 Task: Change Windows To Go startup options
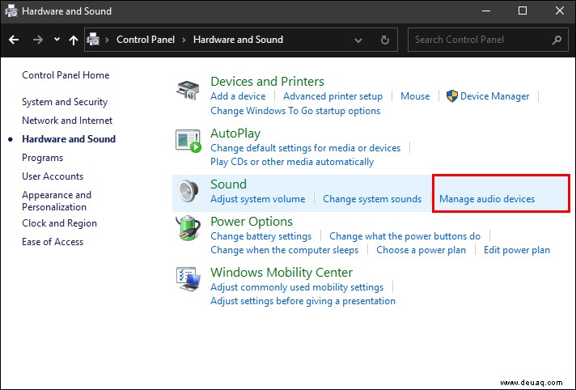click(295, 111)
